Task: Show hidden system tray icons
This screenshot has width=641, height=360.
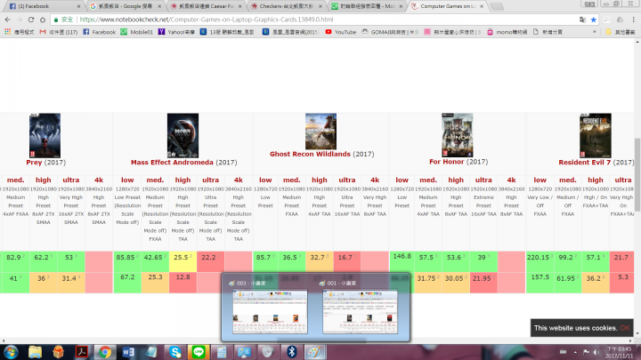Action: click(x=575, y=352)
